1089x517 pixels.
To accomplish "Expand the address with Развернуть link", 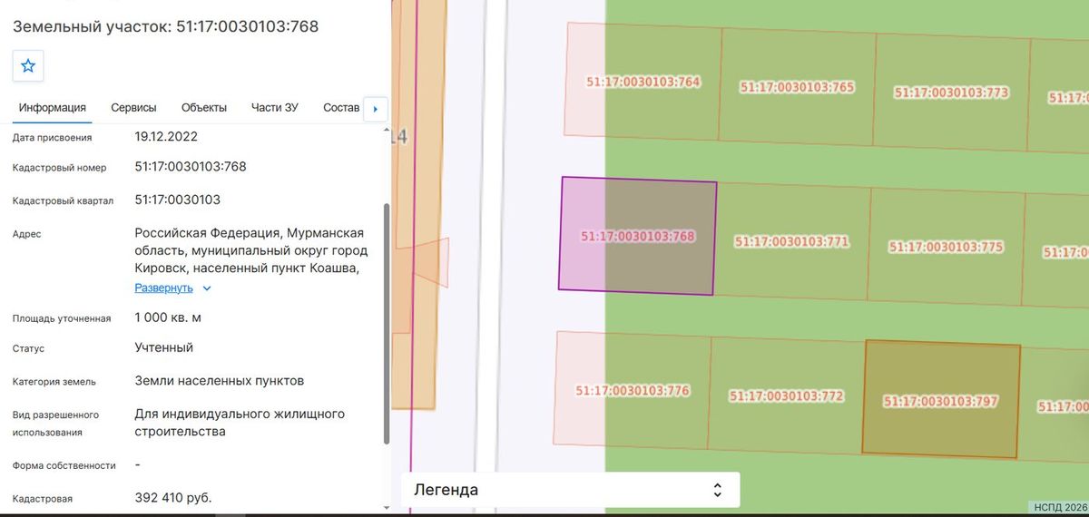I will click(164, 288).
